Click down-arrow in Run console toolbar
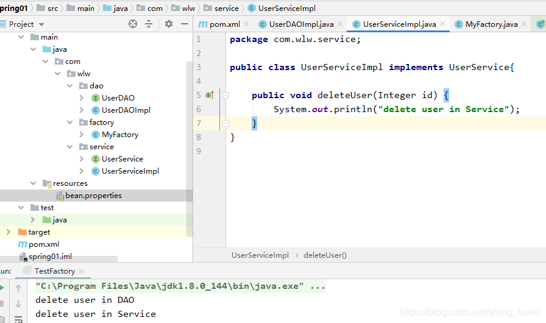546x323 pixels. [18, 303]
